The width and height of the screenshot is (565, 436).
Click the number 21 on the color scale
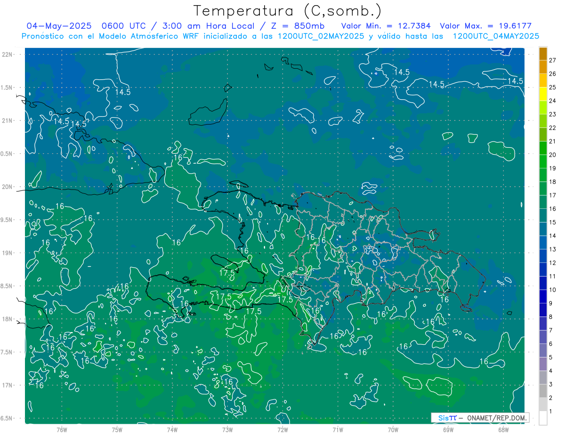tap(553, 141)
